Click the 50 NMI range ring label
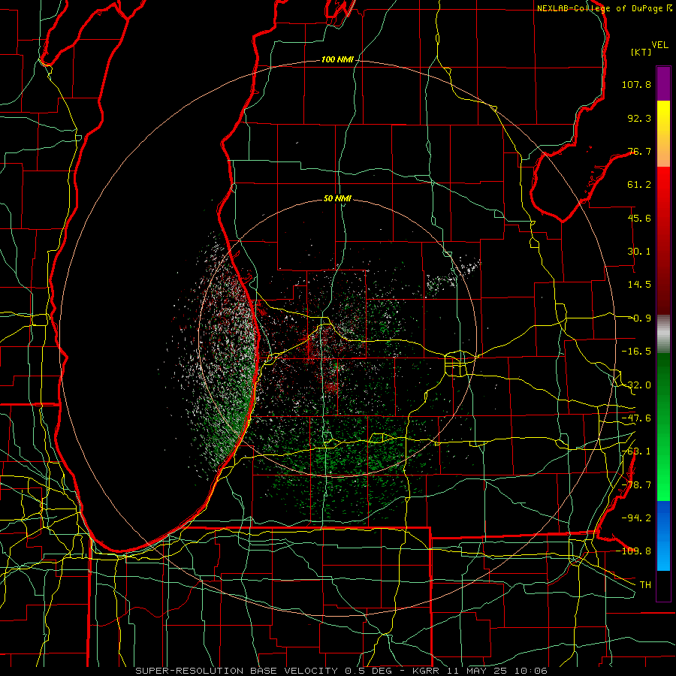The width and height of the screenshot is (676, 676). 337,198
